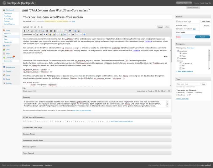
Task: Add an image via Upload icon
Action: coord(31,27)
